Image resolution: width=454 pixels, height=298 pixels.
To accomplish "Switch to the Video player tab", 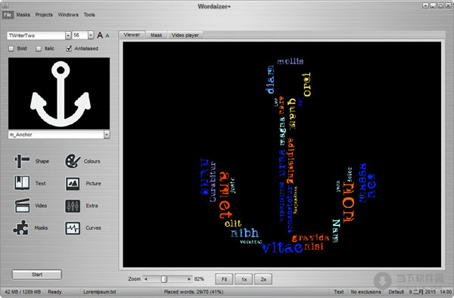I will (185, 35).
